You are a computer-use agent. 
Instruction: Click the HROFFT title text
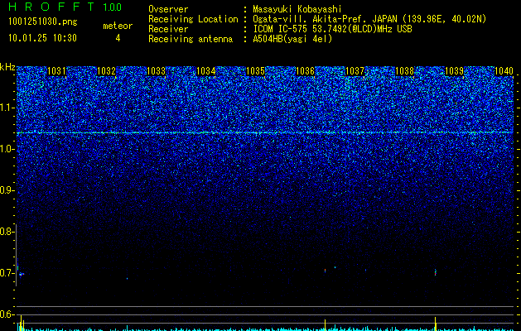(x=51, y=7)
